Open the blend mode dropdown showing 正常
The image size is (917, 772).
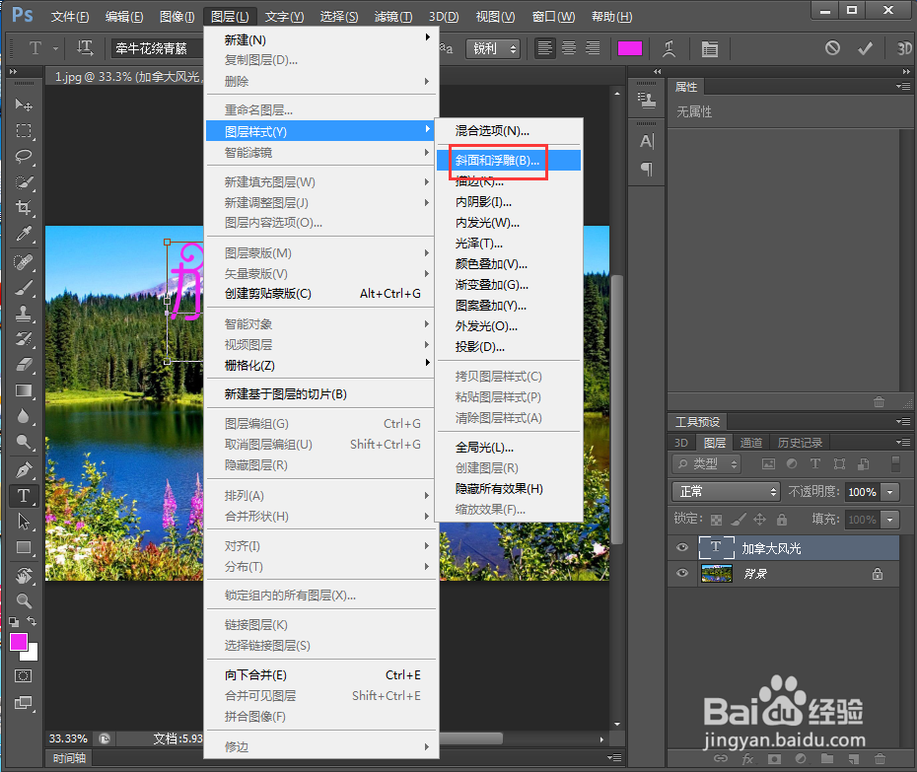[x=725, y=490]
